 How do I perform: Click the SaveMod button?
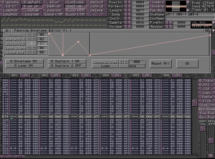pyautogui.click(x=10, y=15)
